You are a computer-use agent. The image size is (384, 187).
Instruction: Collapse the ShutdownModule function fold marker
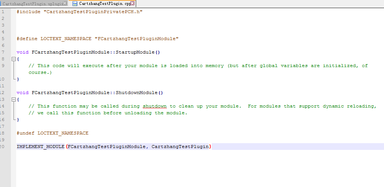[x=14, y=99]
